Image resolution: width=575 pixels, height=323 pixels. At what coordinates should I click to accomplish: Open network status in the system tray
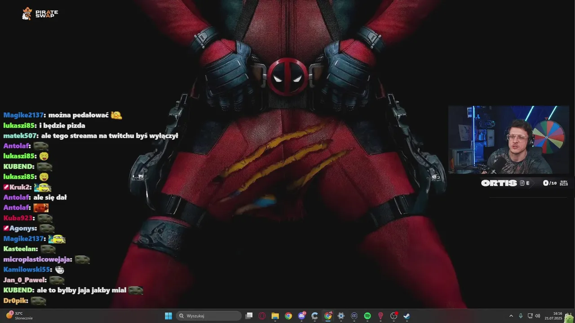tap(530, 316)
